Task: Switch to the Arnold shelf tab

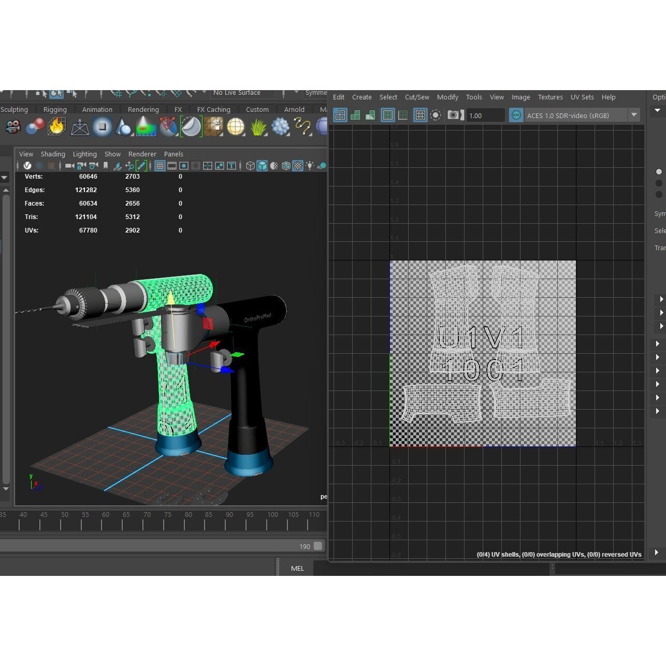Action: point(294,109)
